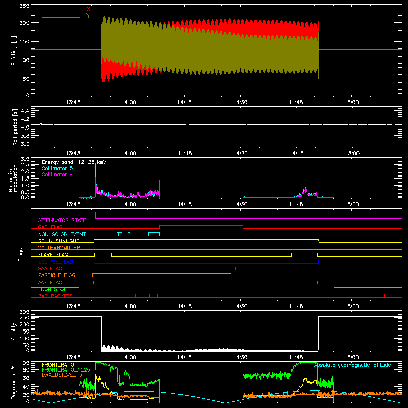
Task: Click the olive Y legend line
Action: [61, 17]
